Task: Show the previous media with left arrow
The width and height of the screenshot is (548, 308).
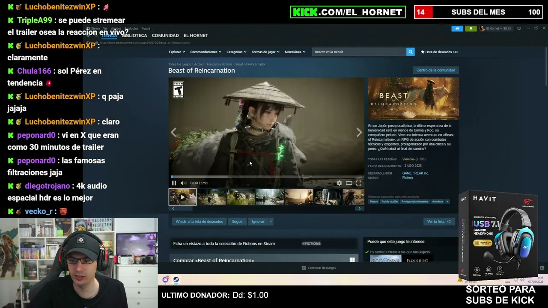Action: [173, 133]
